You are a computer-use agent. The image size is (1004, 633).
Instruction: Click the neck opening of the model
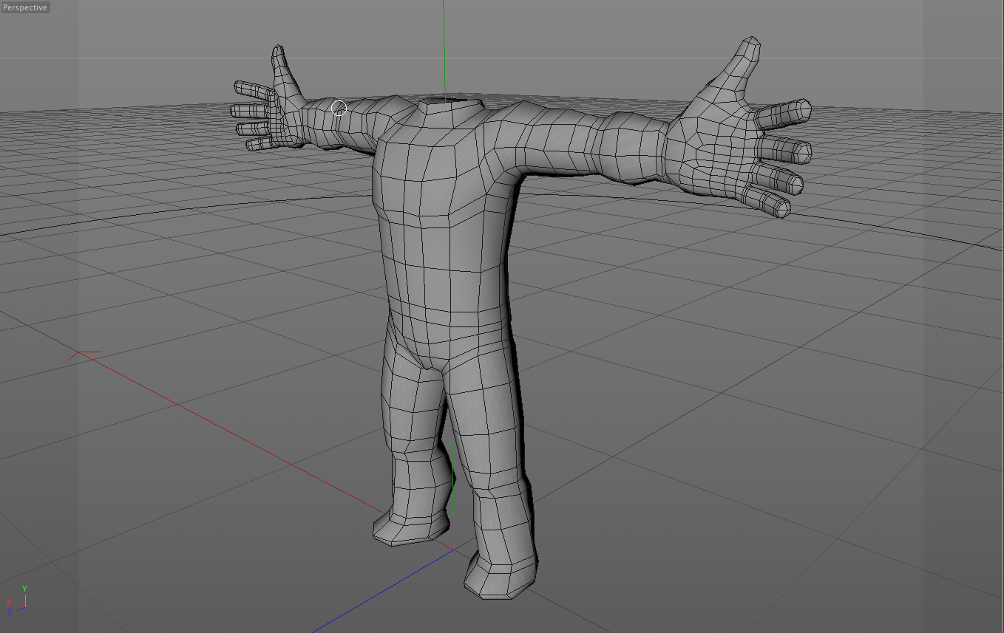tap(444, 100)
